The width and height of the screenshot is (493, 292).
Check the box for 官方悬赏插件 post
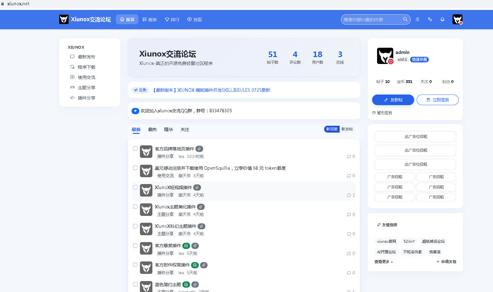(135, 246)
